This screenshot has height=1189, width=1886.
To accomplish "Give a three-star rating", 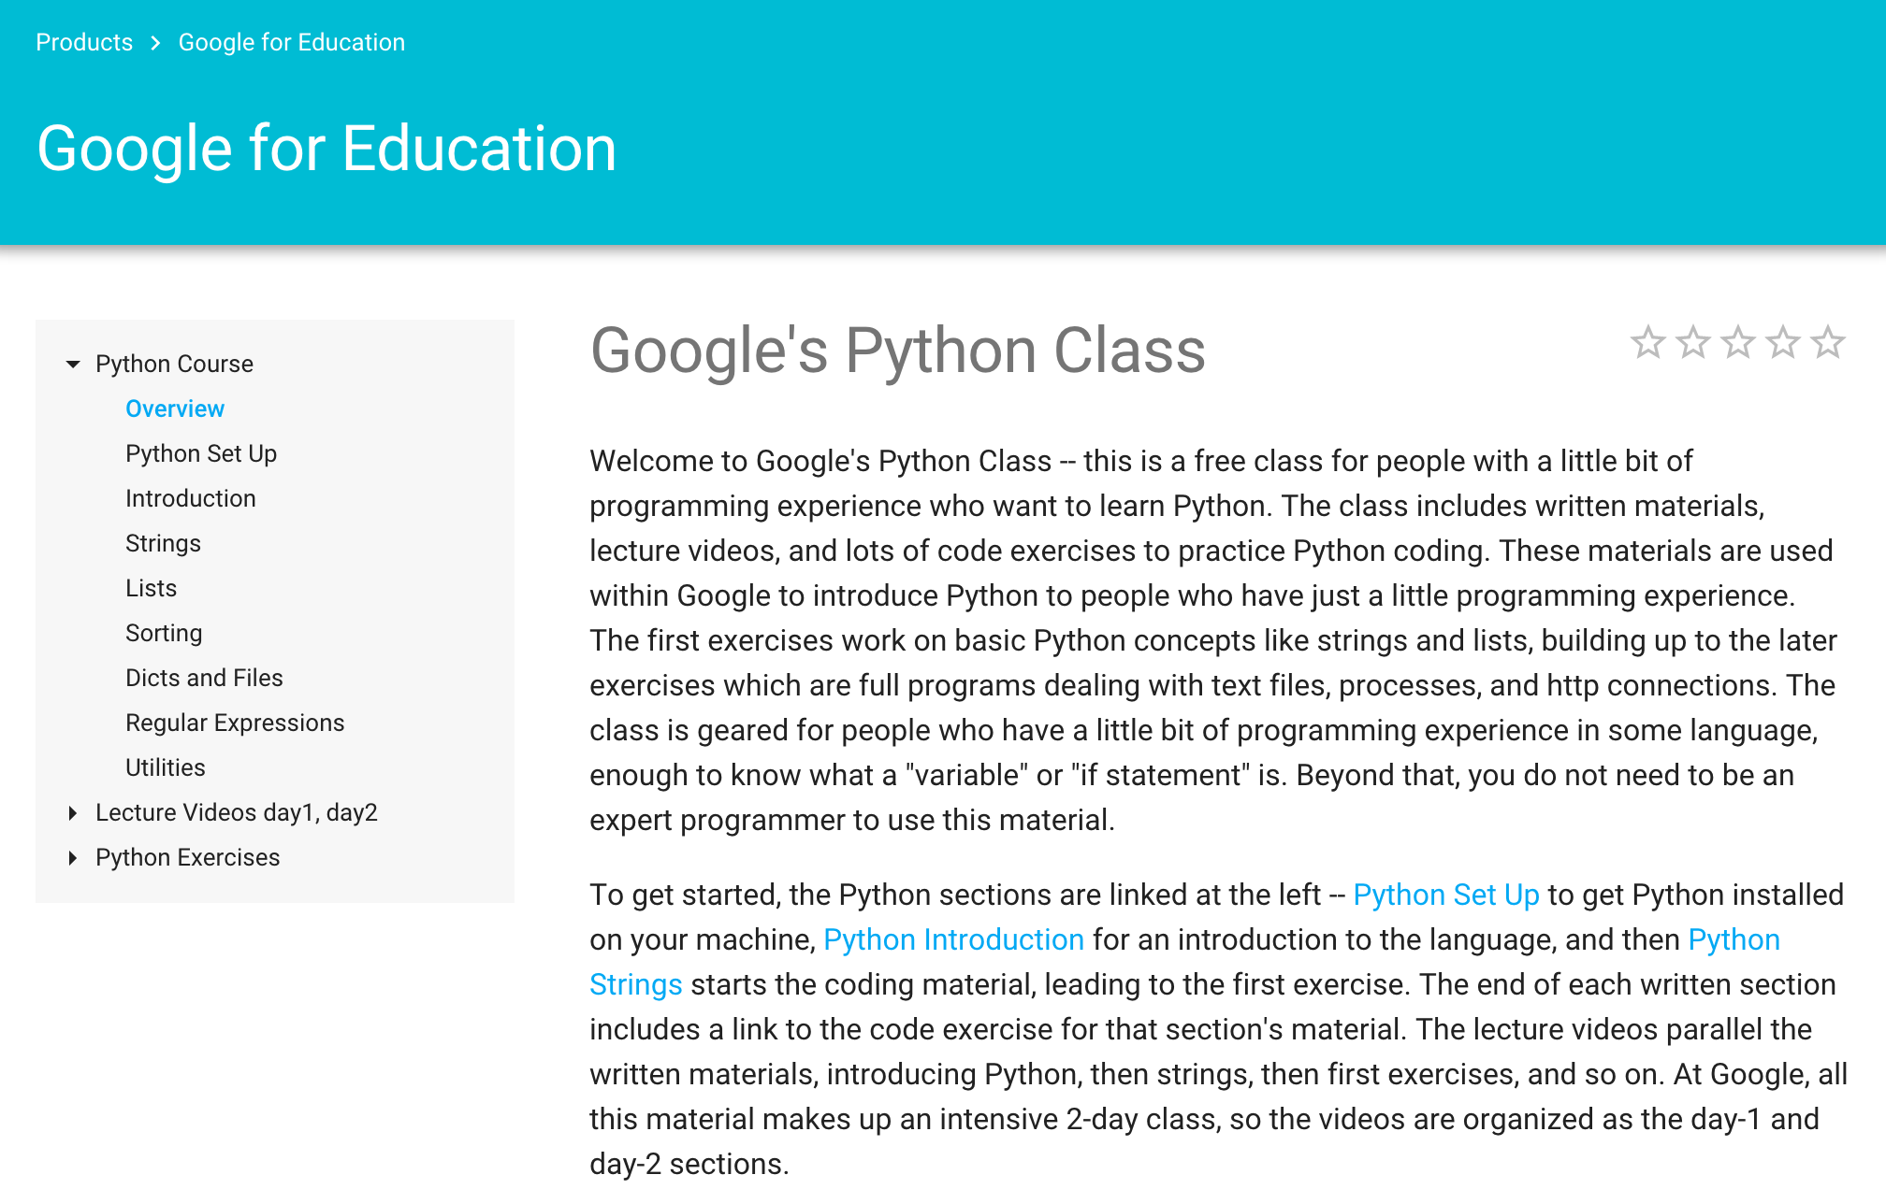I will (1737, 342).
